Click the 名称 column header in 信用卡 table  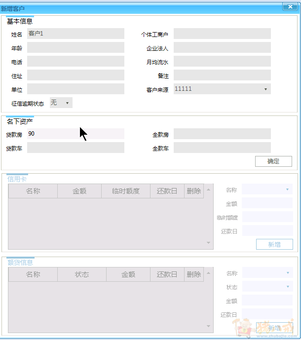[x=33, y=191]
